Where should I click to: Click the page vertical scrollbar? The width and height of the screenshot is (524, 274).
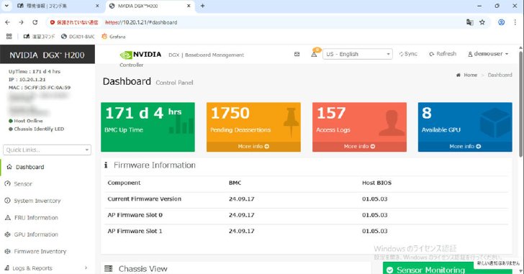(521, 104)
